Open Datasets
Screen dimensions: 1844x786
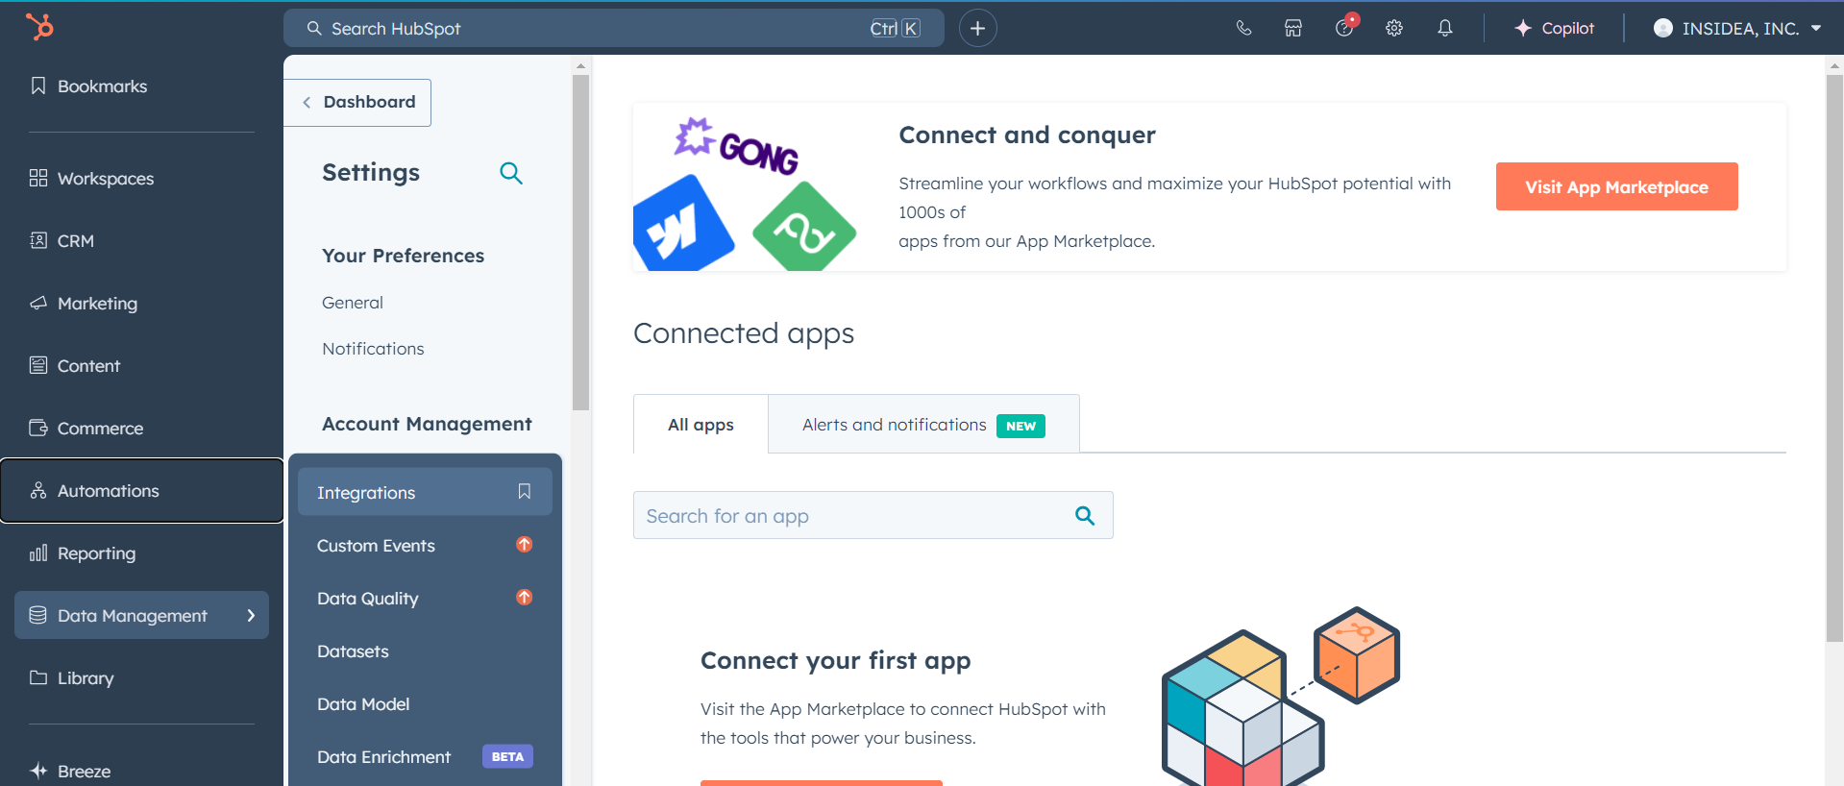pos(353,651)
